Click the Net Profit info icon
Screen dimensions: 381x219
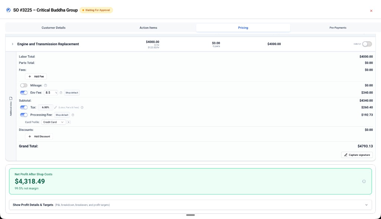364,181
